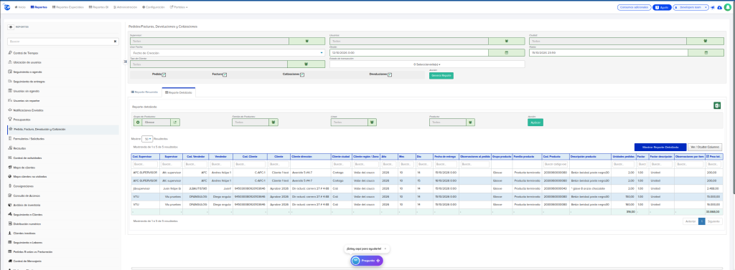Click the Hasta date field 15/10/2026 23:59
Viewport: 735px width, 270px height.
[x=608, y=53]
